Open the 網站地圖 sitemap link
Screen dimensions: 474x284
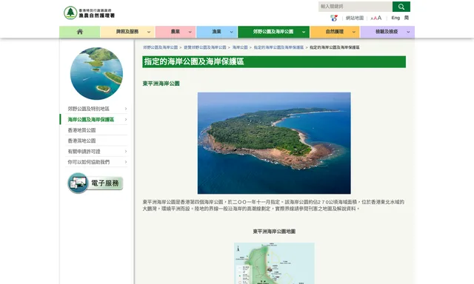(x=355, y=18)
